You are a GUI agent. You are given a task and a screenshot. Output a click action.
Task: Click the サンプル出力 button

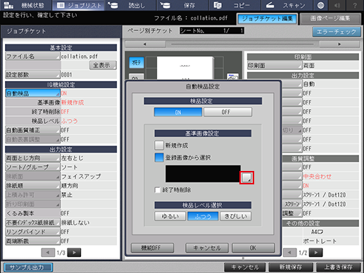(28, 267)
